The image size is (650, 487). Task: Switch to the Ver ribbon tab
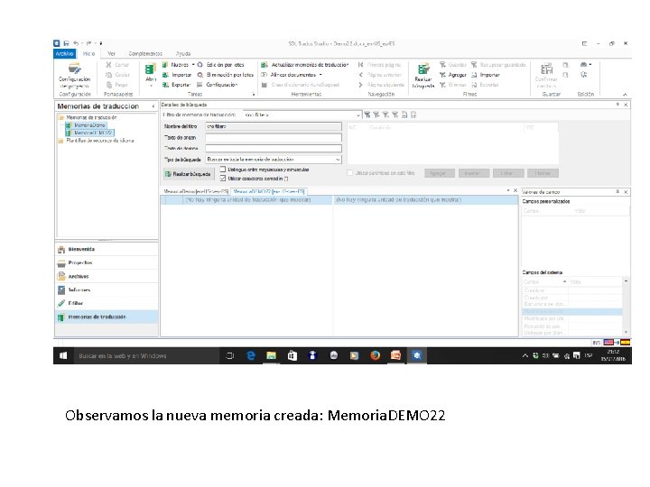click(x=111, y=54)
